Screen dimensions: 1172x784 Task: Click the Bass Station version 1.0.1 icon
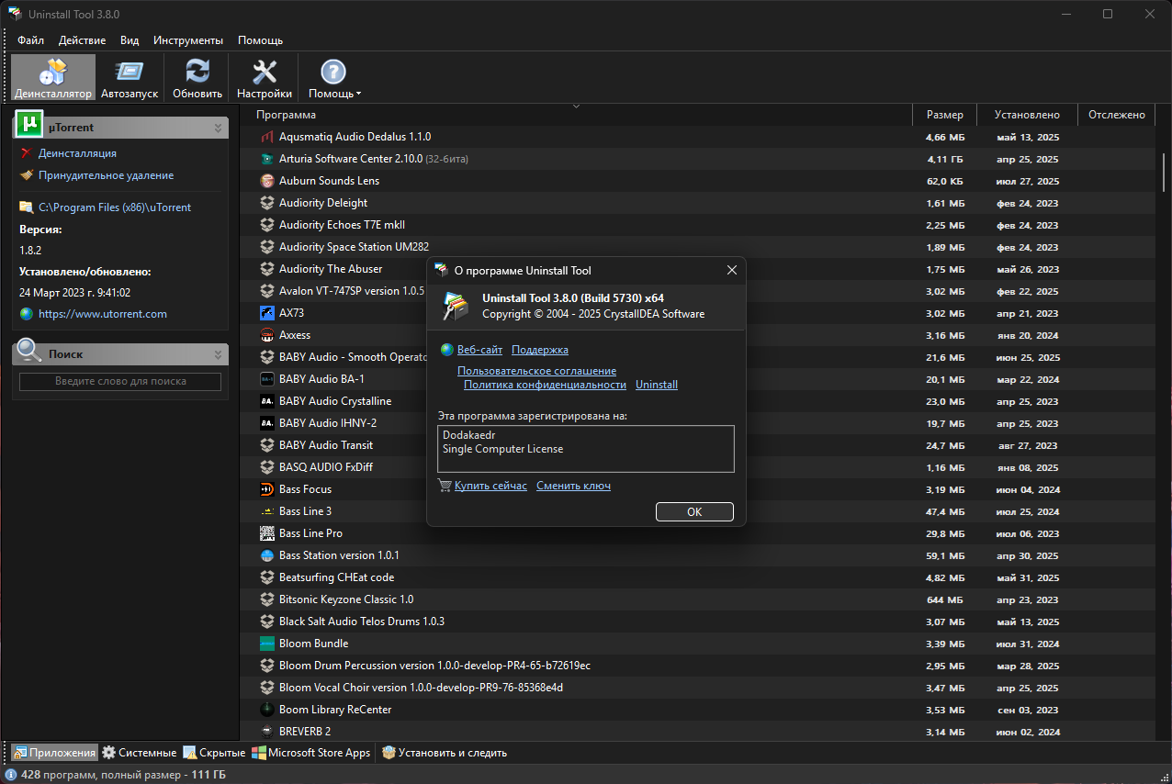coord(267,555)
